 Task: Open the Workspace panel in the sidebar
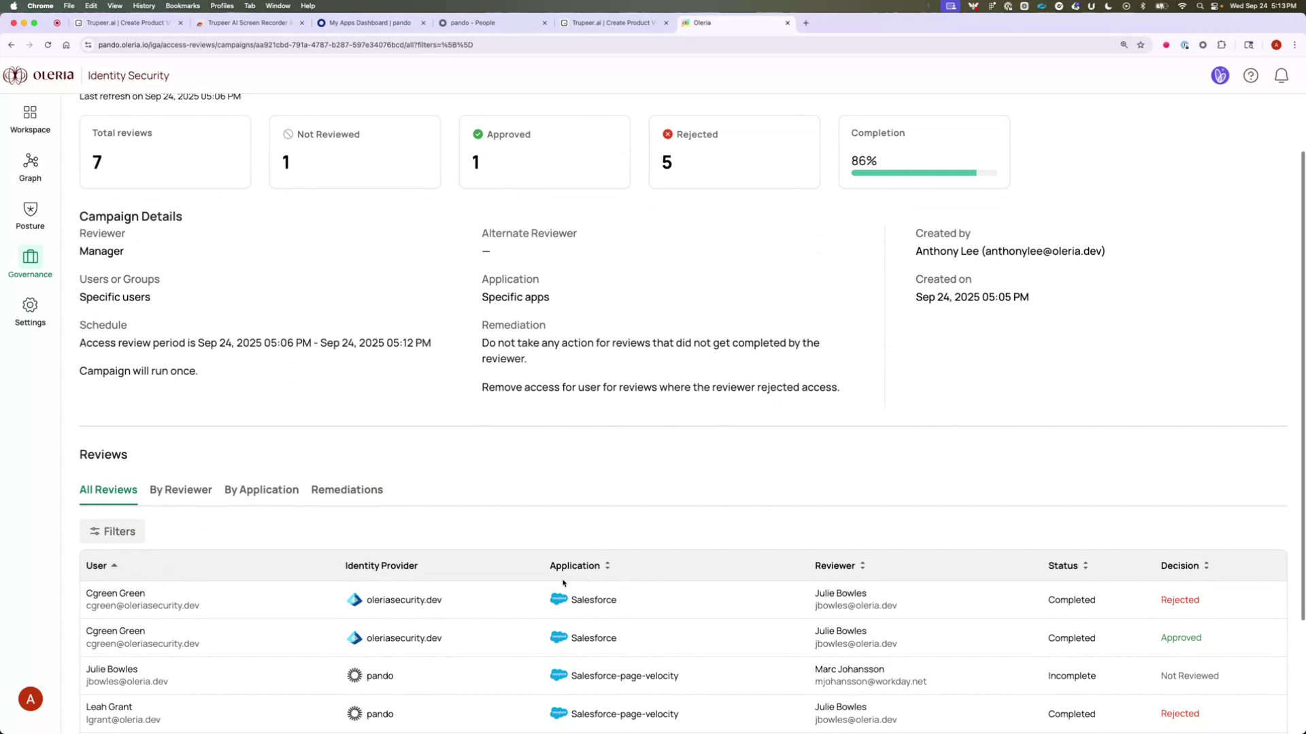30,118
